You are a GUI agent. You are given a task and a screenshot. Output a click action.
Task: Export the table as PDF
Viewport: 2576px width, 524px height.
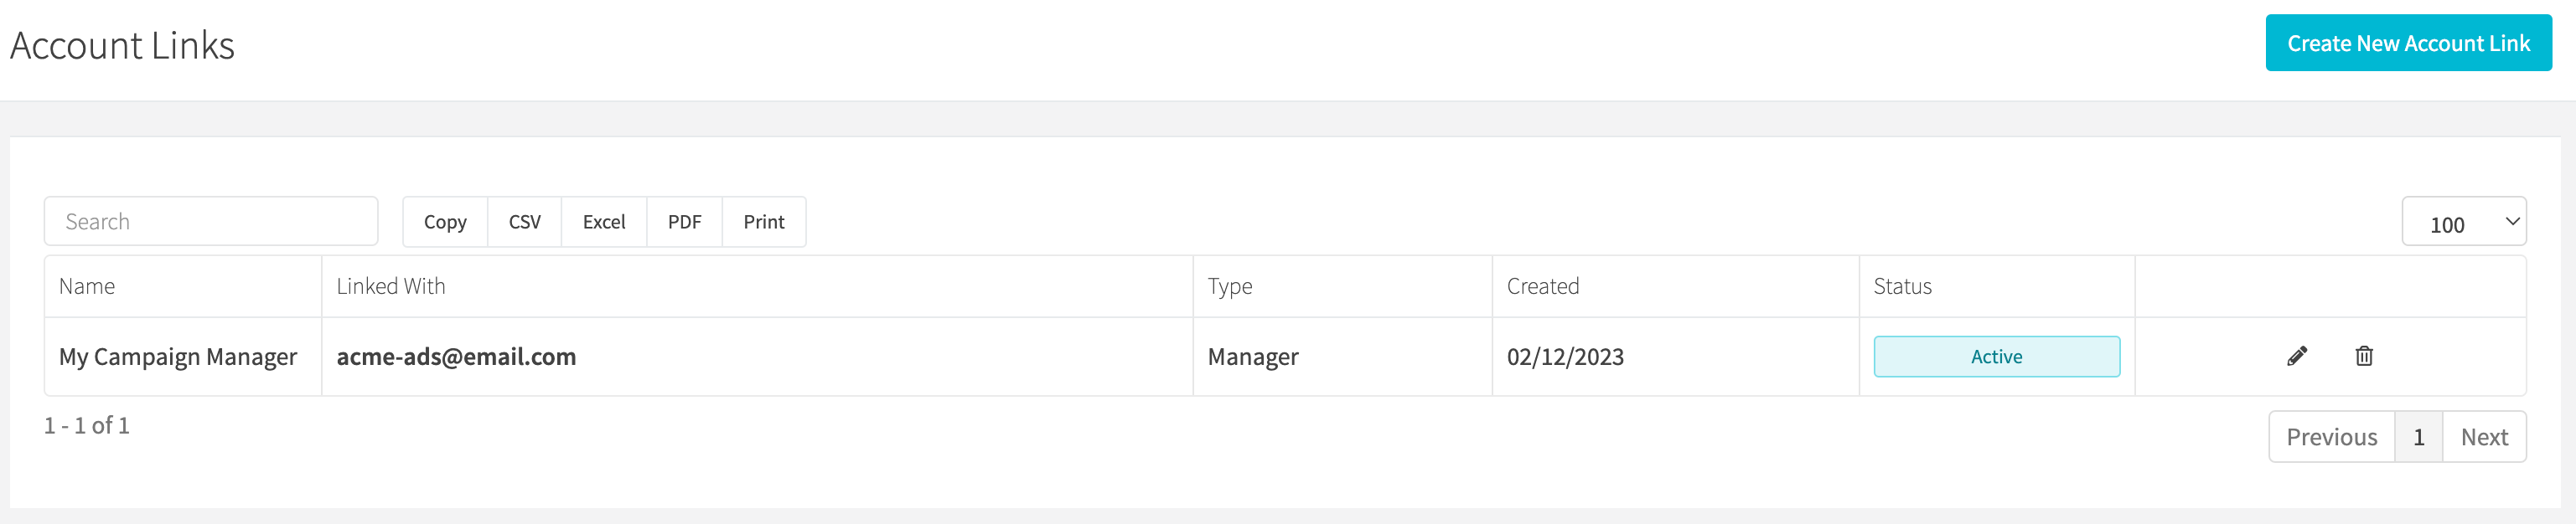684,222
